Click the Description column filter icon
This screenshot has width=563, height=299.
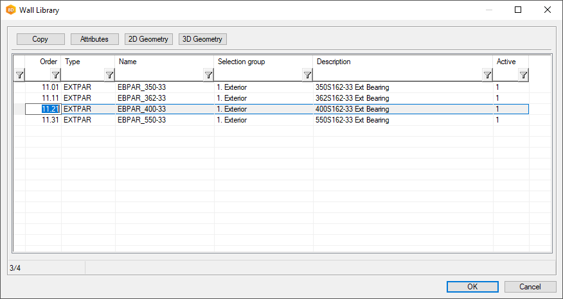pyautogui.click(x=487, y=75)
